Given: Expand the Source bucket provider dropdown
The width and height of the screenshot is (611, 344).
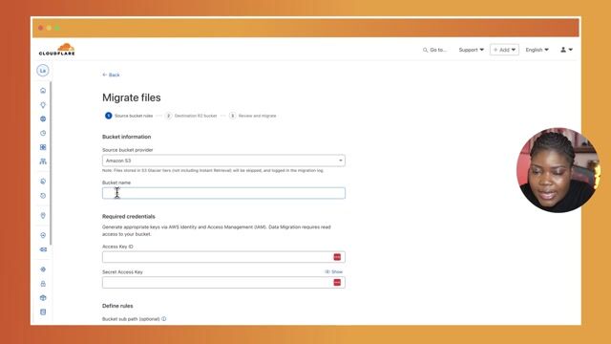Looking at the screenshot, I should 223,161.
